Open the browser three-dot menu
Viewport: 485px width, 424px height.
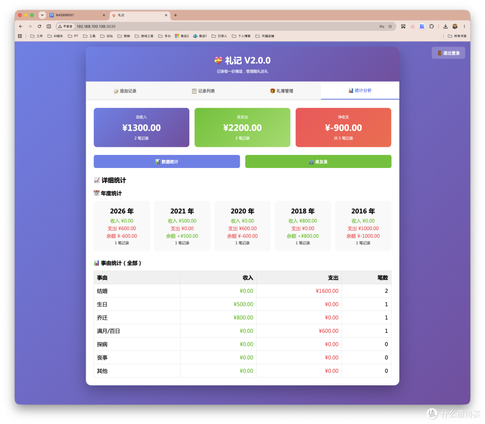pos(464,26)
